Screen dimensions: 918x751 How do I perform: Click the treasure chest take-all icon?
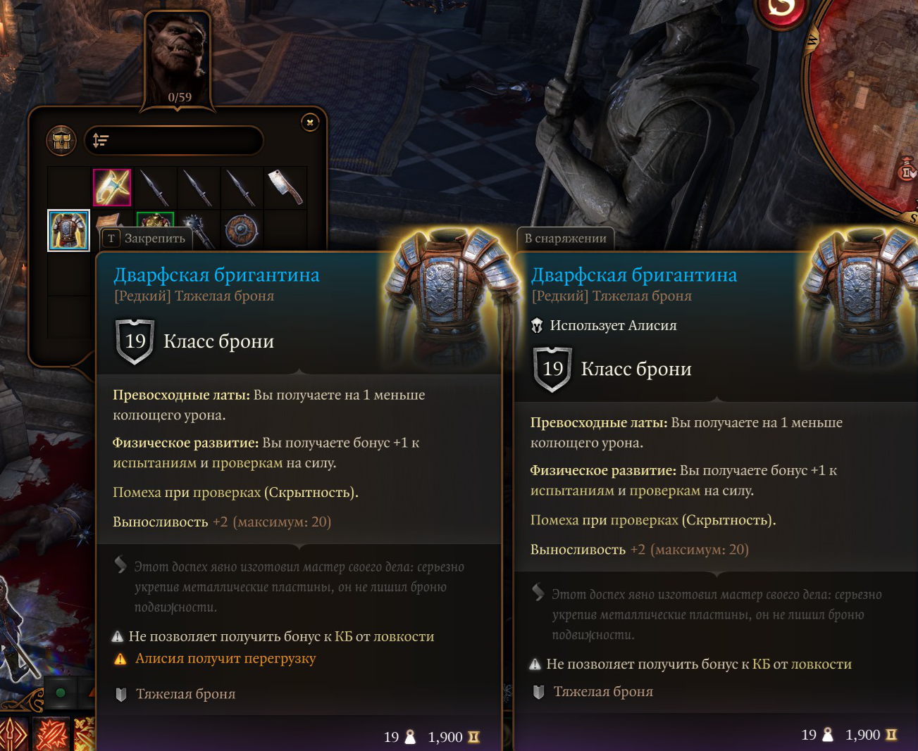tap(61, 141)
